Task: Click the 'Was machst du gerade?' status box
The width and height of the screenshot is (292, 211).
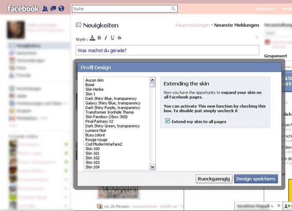Action: [167, 50]
